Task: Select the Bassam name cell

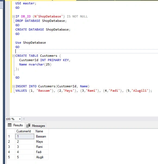Action: [41, 136]
